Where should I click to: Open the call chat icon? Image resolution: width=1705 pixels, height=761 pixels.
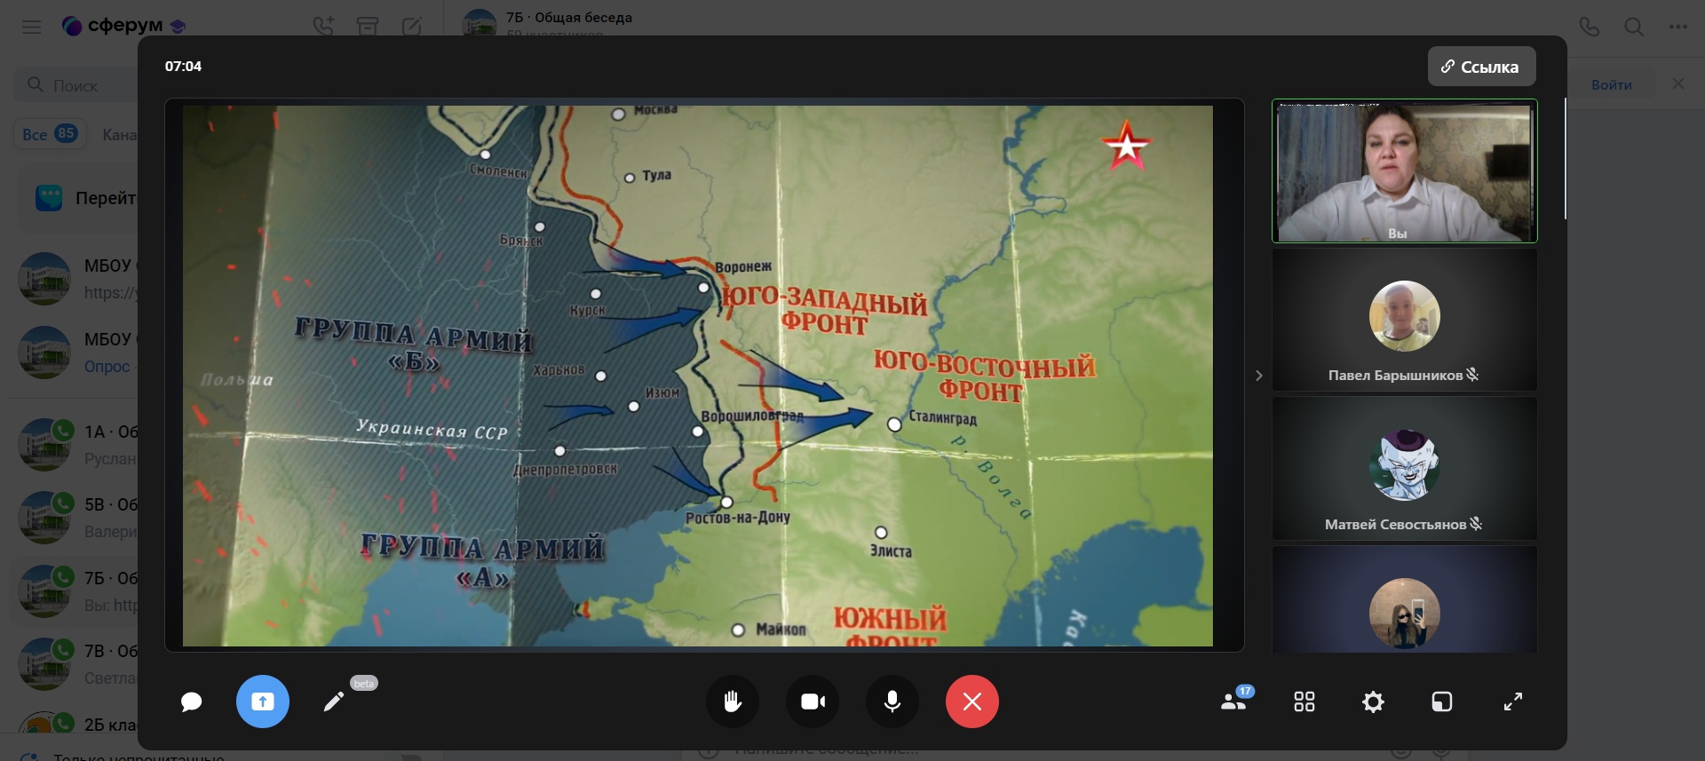[191, 702]
